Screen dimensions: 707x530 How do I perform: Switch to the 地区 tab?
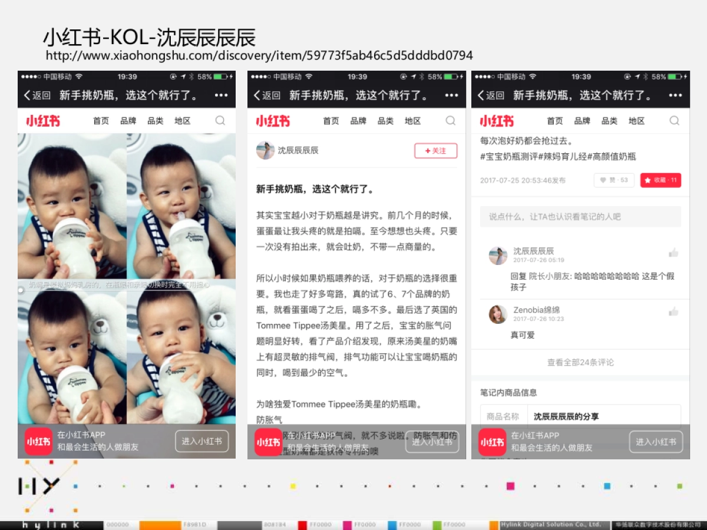click(636, 121)
